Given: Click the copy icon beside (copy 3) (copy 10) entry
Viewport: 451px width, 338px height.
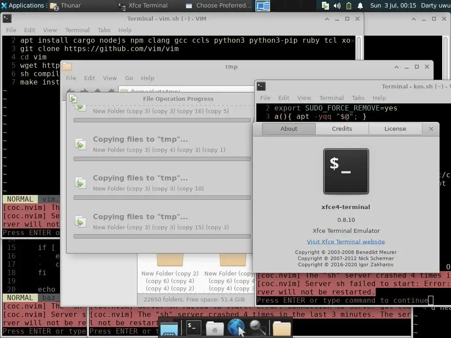Looking at the screenshot, I should 81,183.
